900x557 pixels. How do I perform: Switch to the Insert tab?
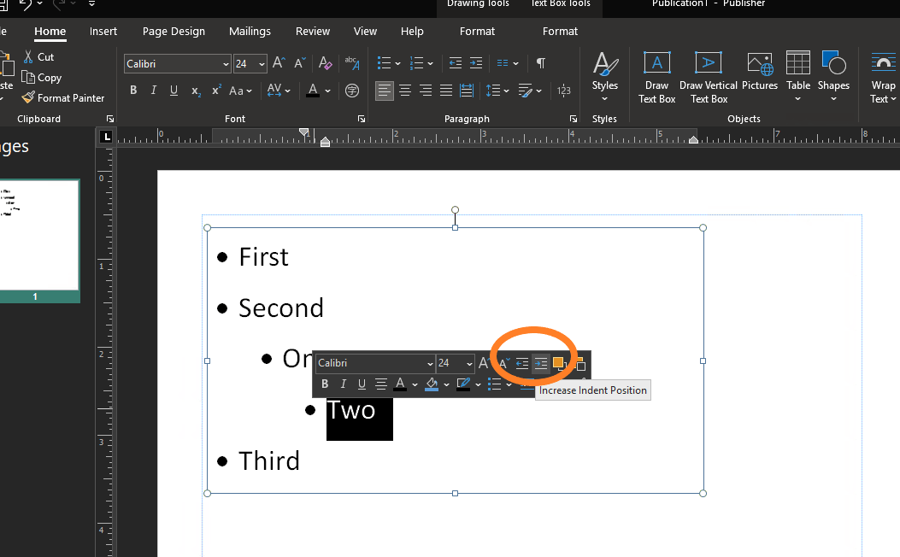103,32
